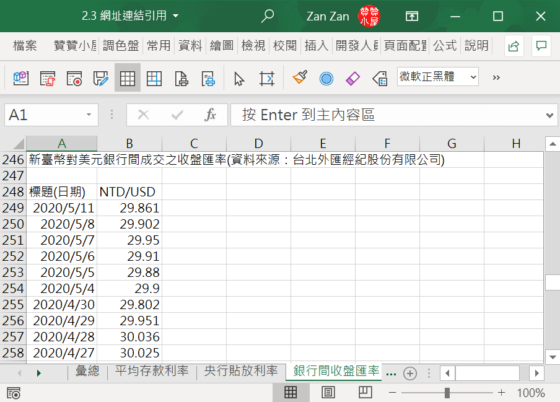Toggle the gridlines table icon in toolbar
The height and width of the screenshot is (402, 560).
pos(128,78)
